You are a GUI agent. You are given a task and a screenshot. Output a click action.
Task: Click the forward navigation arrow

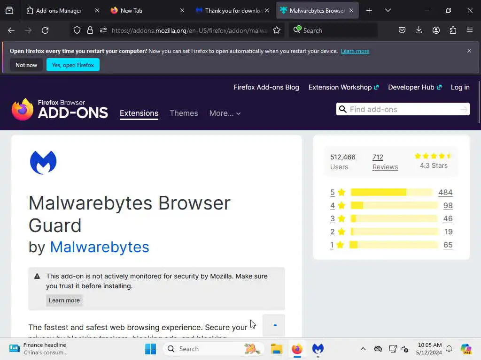click(x=28, y=30)
